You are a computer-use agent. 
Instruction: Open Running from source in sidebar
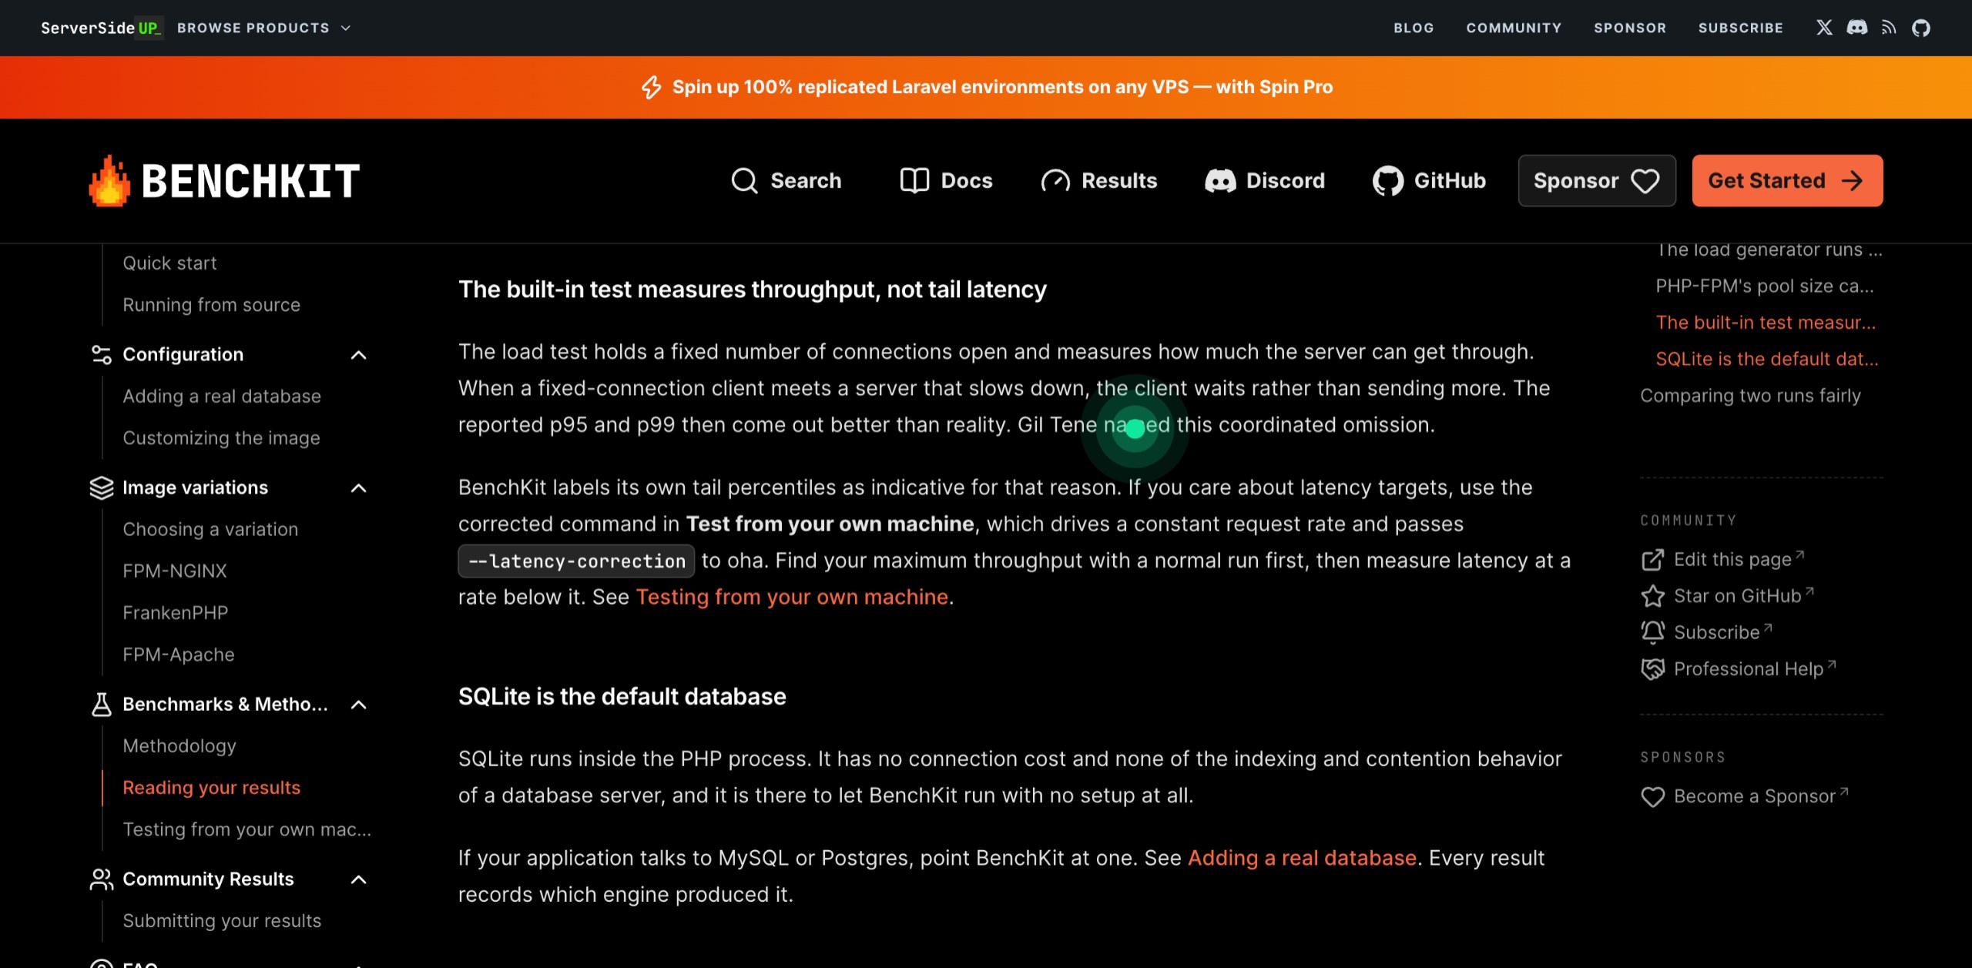211,305
